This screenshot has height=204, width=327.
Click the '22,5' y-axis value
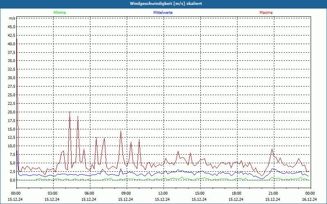pos(11,104)
